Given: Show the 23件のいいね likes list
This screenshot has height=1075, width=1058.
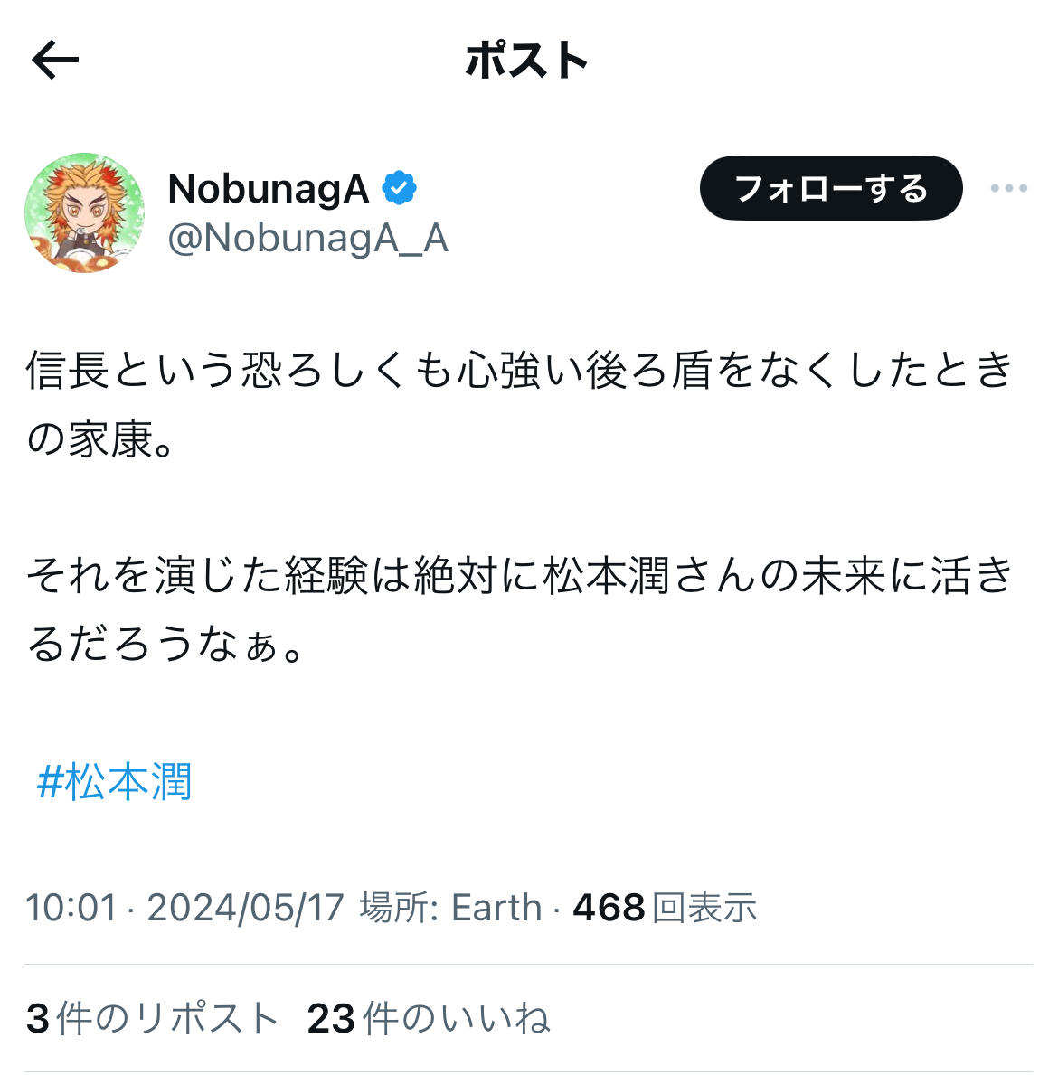Looking at the screenshot, I should point(429,1018).
